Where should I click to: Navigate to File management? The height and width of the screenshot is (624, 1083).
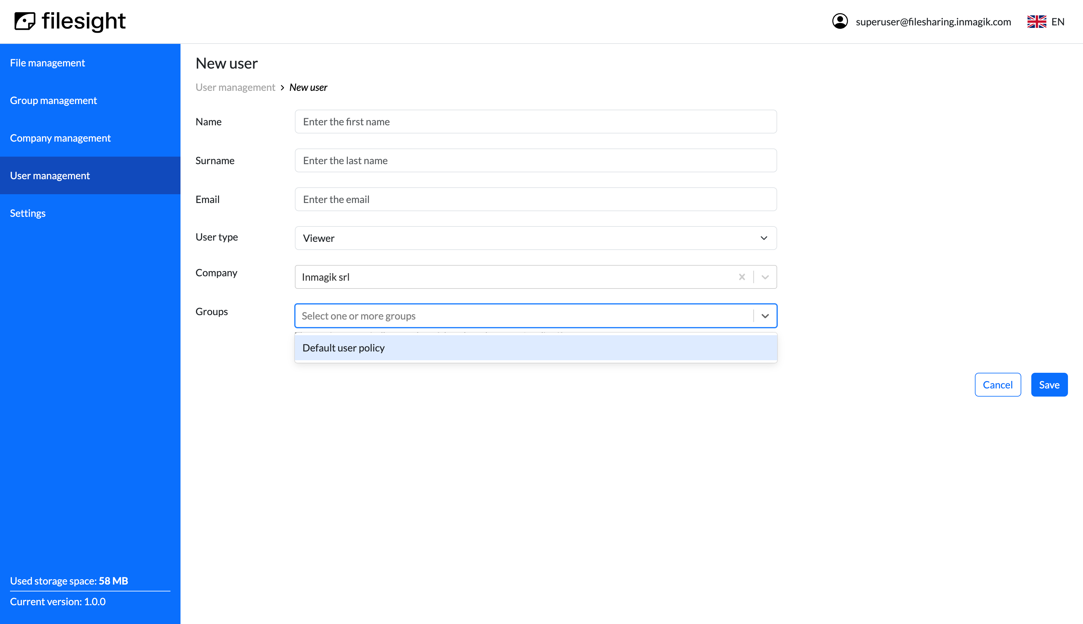[47, 63]
